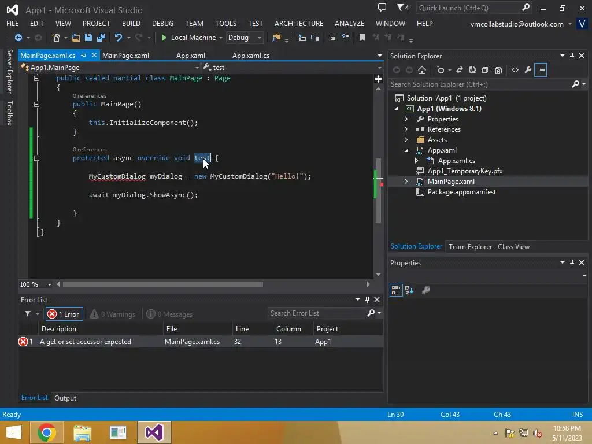
Task: Open the Toolbox side tab
Action: [10, 113]
